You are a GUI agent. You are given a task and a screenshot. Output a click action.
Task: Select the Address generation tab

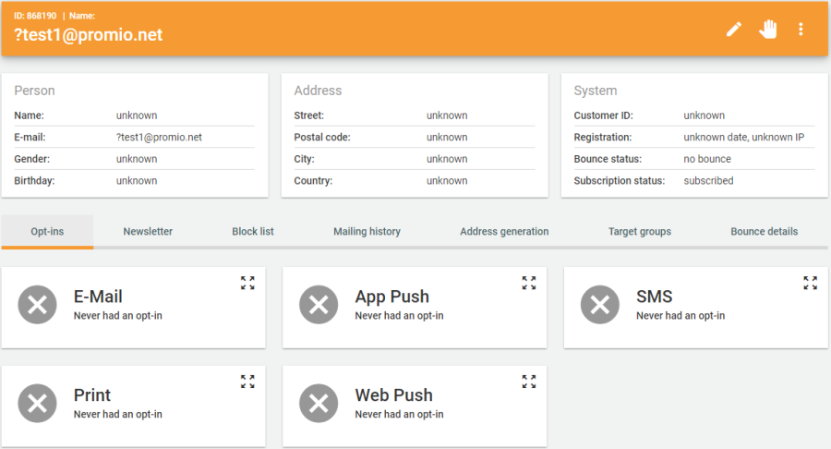coord(504,232)
